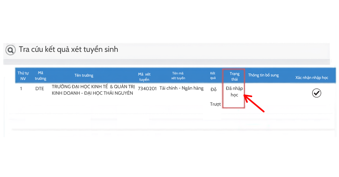This screenshot has height=177, width=339.
Task: Select the 'Thông tin bổ sung' column header
Action: (264, 75)
